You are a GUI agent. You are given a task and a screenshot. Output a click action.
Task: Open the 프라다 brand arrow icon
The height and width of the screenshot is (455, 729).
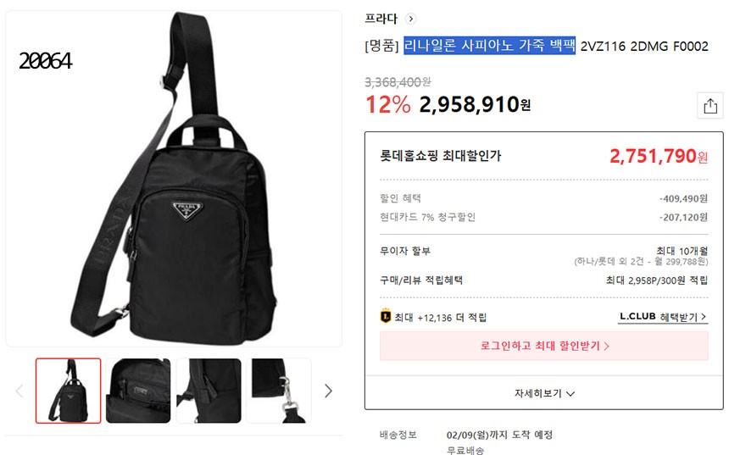pos(410,19)
